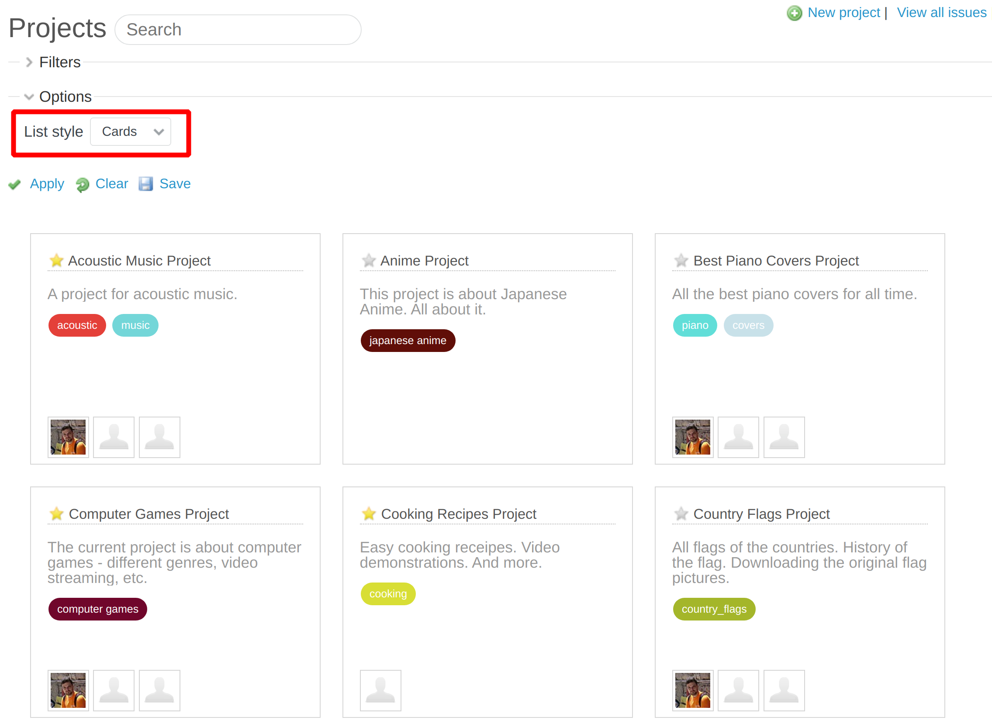Open the first member avatar on Best Piano Covers
992x724 pixels.
click(693, 437)
